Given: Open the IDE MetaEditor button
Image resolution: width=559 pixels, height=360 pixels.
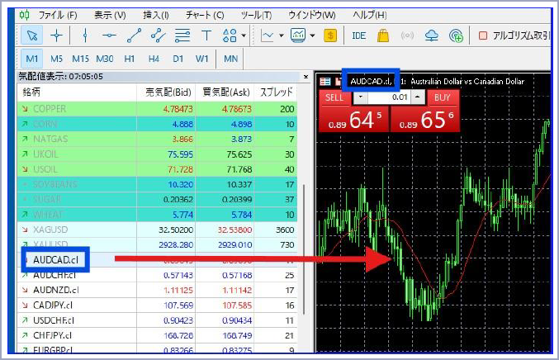Looking at the screenshot, I should [358, 36].
